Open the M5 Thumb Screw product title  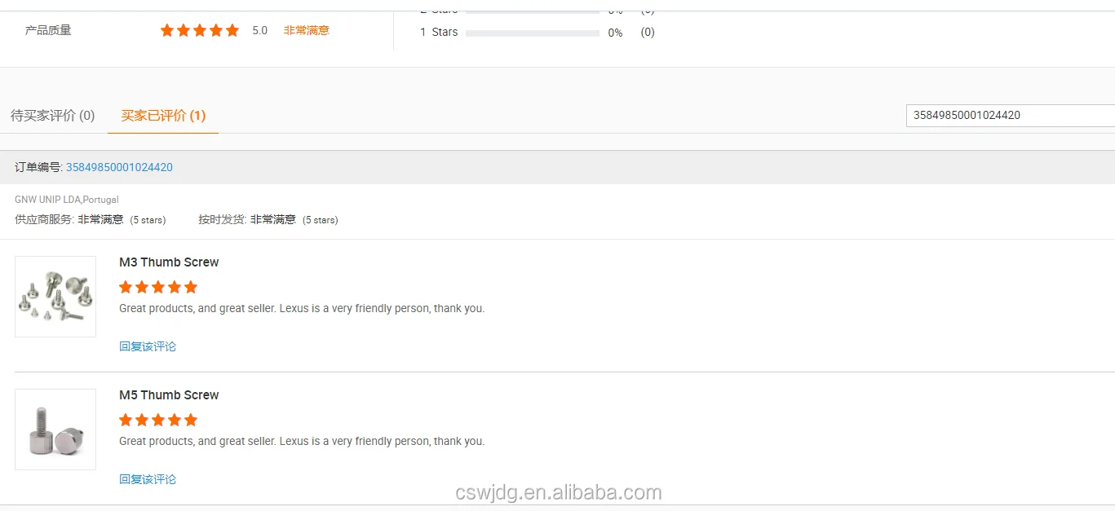pos(169,395)
